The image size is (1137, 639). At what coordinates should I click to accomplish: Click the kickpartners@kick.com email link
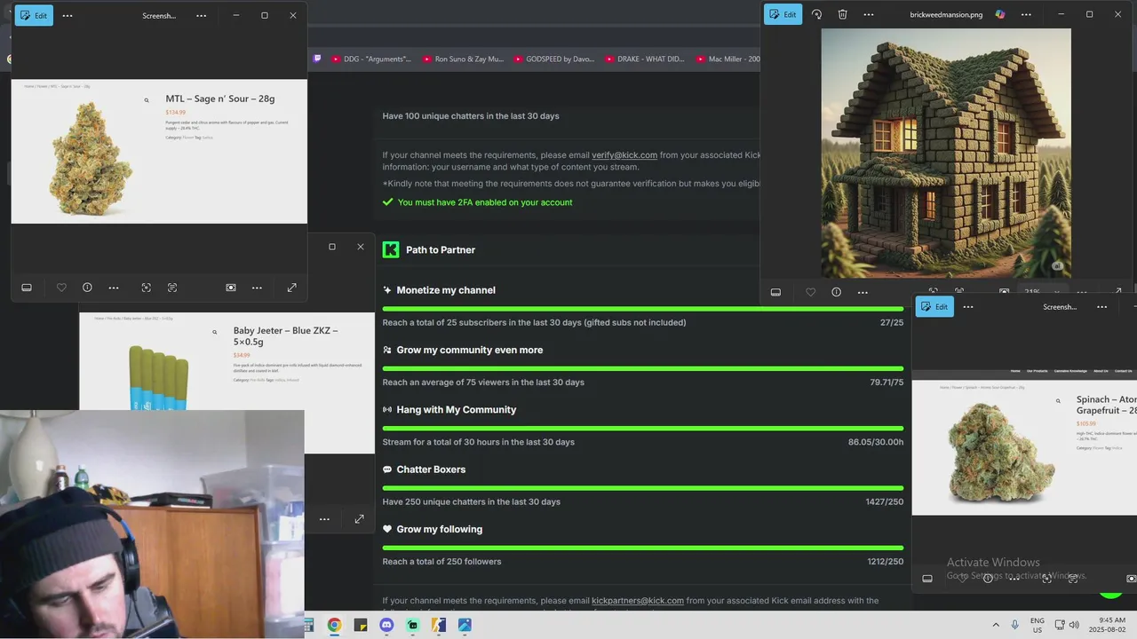638,601
